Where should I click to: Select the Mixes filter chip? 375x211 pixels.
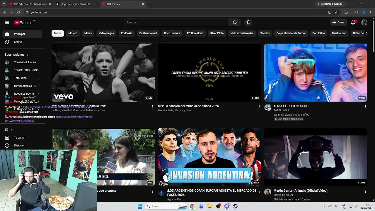88,33
